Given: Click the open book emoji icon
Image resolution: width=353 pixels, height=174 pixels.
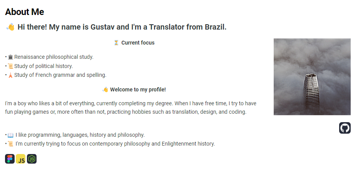Looking at the screenshot, I should (10, 135).
